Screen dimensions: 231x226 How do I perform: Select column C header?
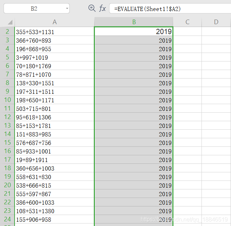tap(187, 22)
